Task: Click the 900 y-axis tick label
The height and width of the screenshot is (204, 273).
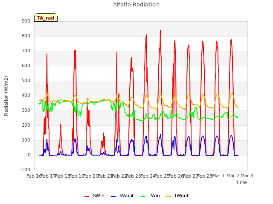Action: (26, 21)
